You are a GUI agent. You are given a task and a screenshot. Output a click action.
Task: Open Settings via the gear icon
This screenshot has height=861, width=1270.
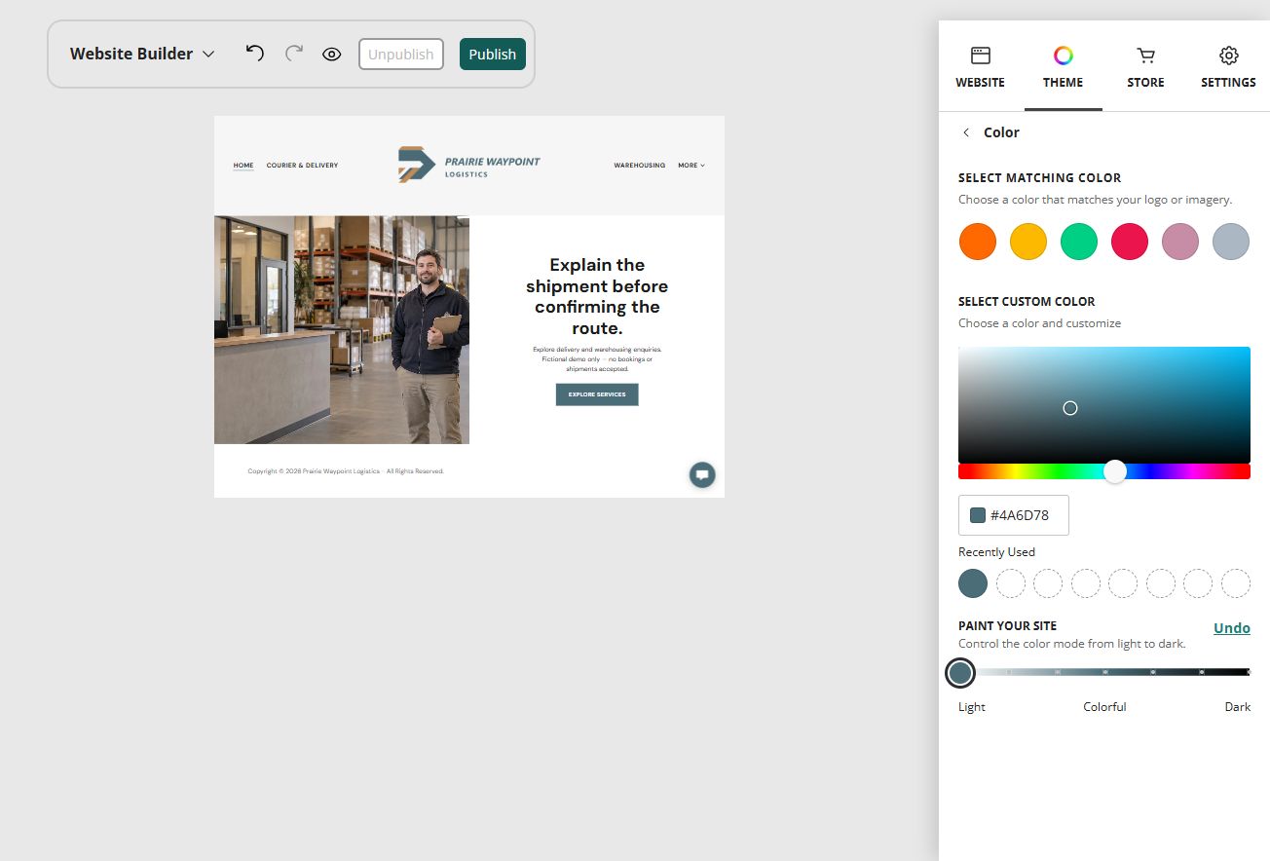(1228, 56)
